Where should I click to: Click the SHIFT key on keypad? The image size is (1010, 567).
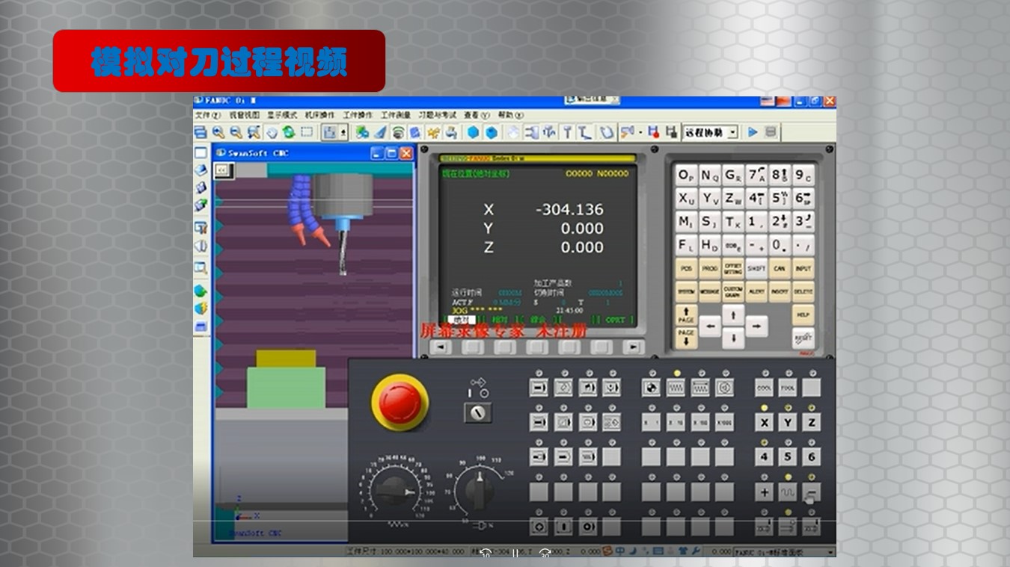756,268
